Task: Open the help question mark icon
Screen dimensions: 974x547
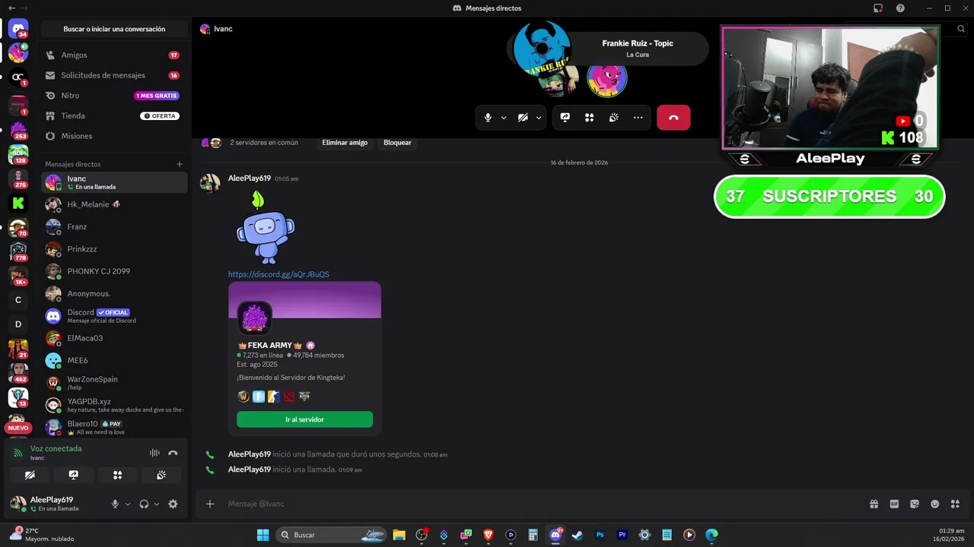Action: point(900,8)
